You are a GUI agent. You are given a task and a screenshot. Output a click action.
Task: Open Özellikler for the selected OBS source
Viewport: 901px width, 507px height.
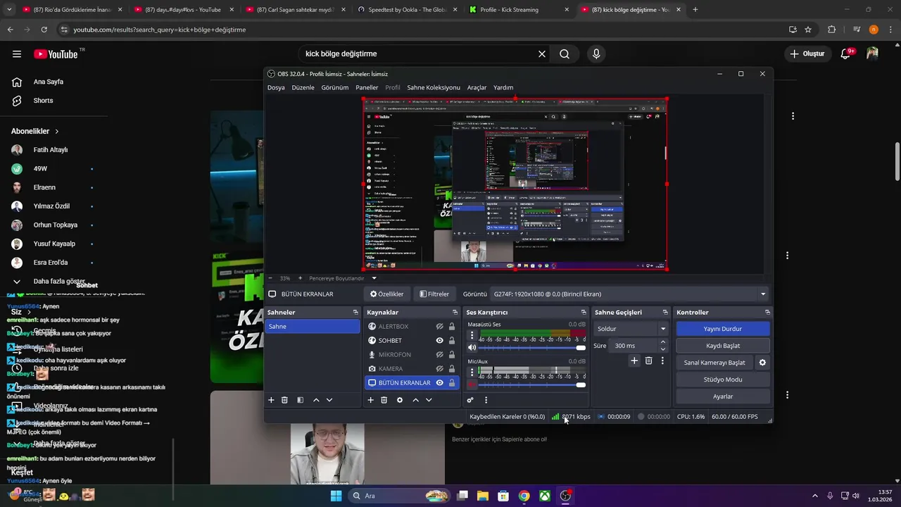386,294
